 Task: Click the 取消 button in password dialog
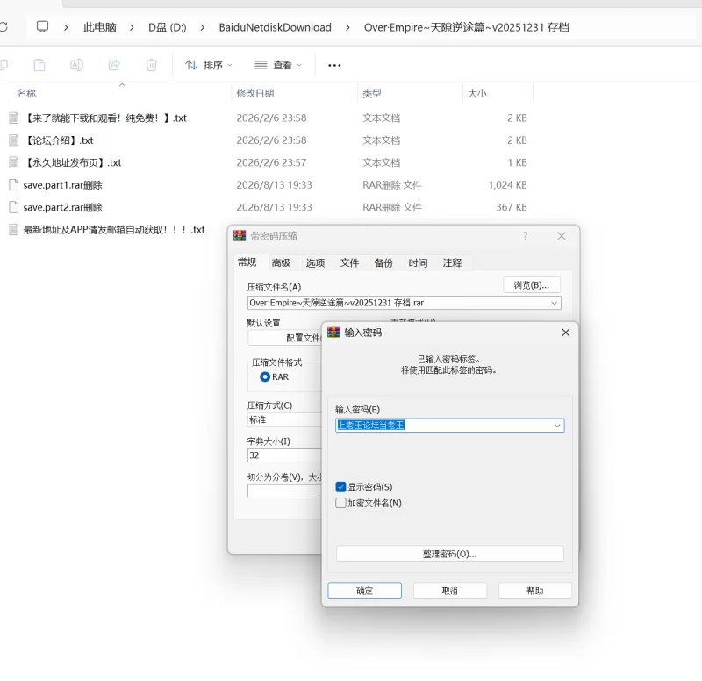(x=449, y=590)
